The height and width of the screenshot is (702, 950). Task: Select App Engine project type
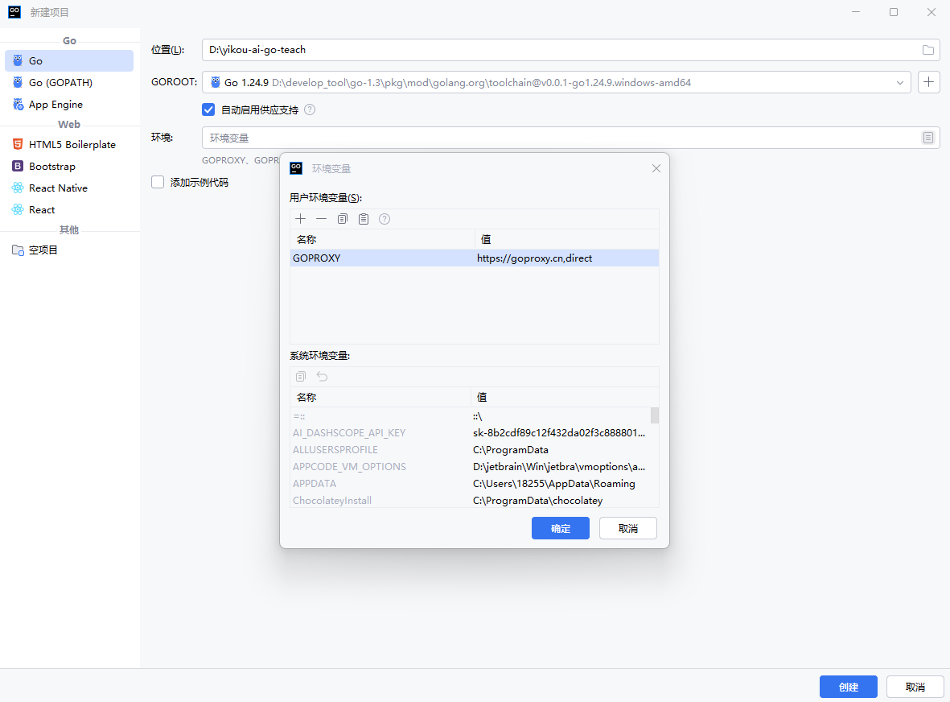[69, 105]
